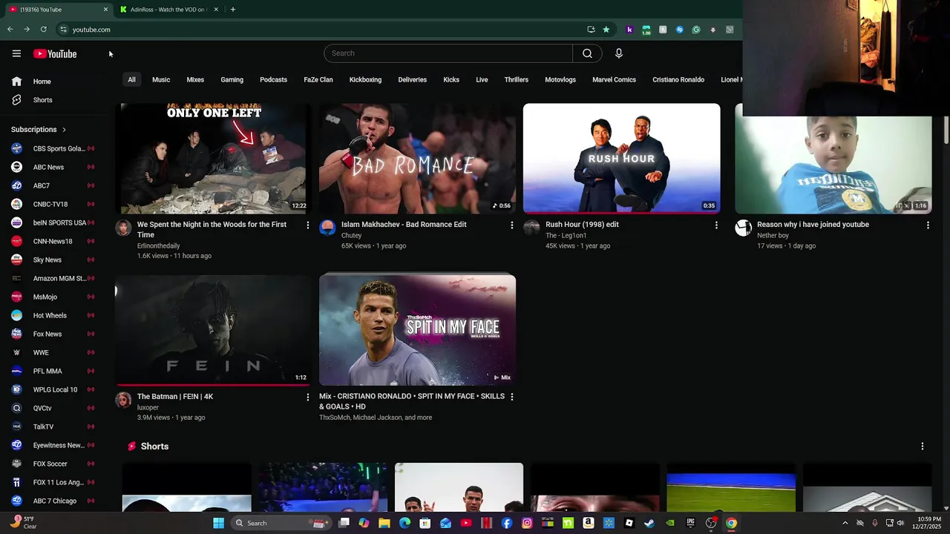Open the Spit In My Face mix thumbnail

point(417,331)
